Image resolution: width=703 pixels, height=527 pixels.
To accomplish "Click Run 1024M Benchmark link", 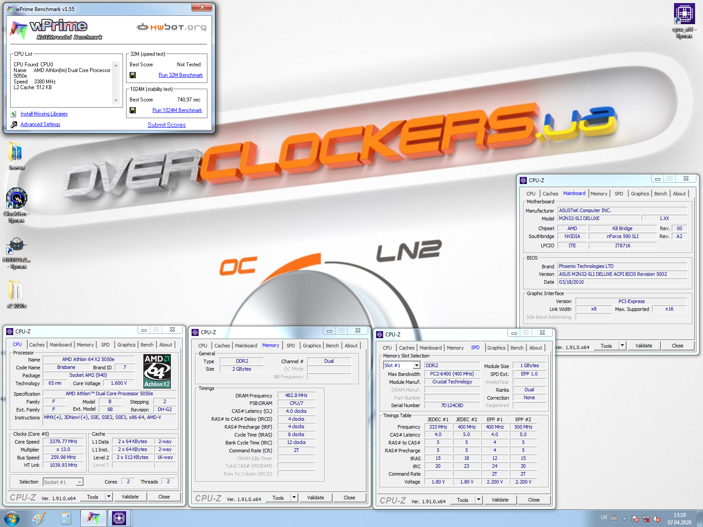I will (177, 110).
